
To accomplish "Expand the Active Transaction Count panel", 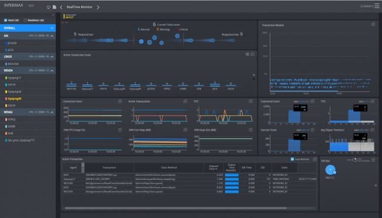I will [x=253, y=54].
